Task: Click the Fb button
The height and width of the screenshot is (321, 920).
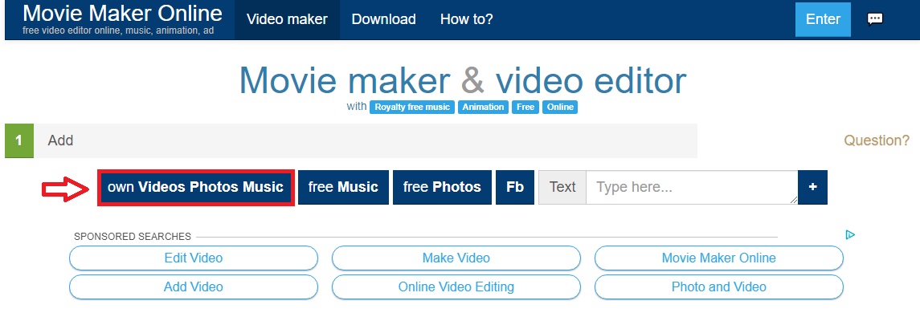Action: pos(515,188)
